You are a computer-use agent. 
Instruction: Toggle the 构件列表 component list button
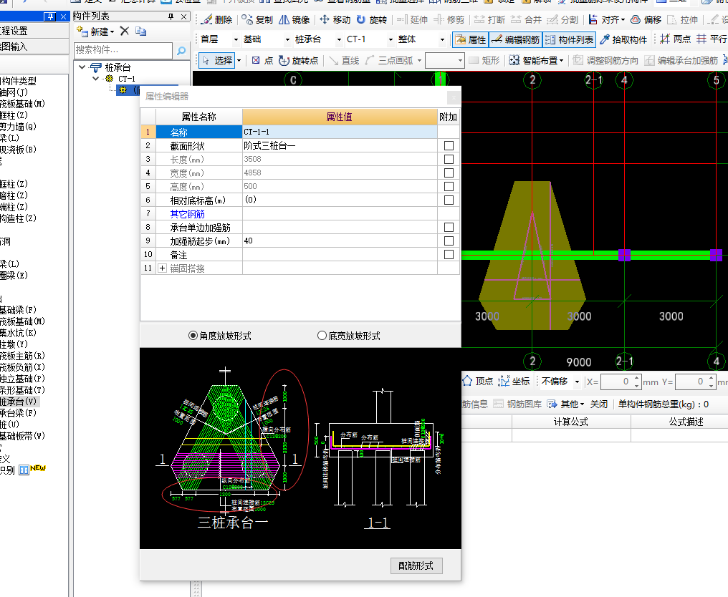569,39
